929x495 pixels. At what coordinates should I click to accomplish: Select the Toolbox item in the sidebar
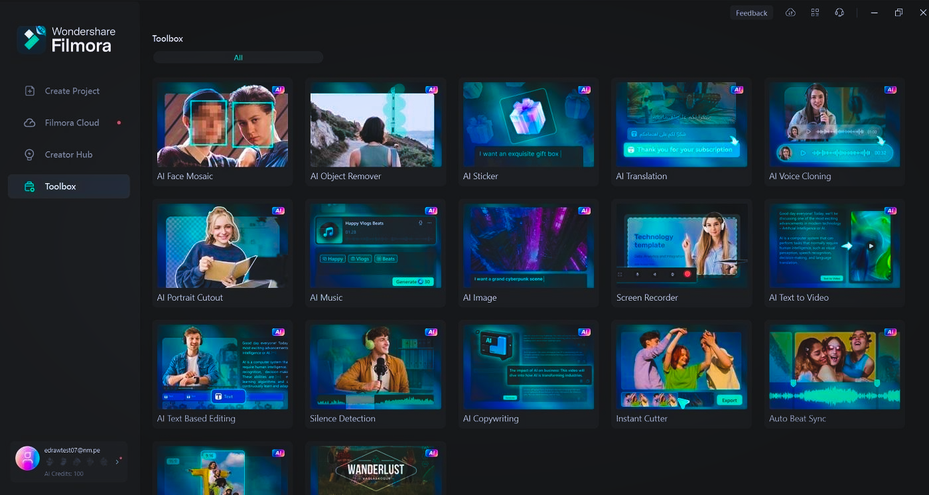tap(69, 186)
